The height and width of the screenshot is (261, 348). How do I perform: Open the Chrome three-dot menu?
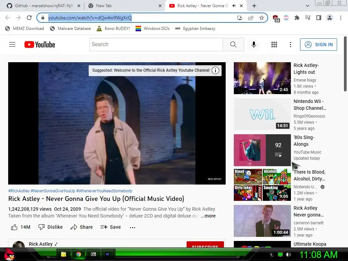coord(341,18)
